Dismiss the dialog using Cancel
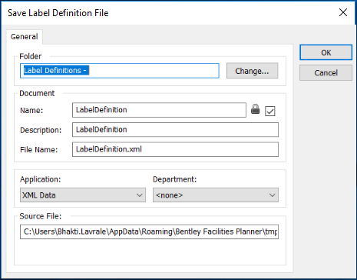 pos(326,73)
